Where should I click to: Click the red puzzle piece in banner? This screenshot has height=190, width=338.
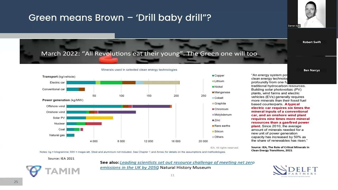(x=108, y=60)
